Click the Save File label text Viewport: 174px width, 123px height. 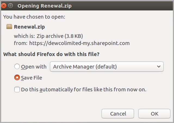tap(32, 78)
